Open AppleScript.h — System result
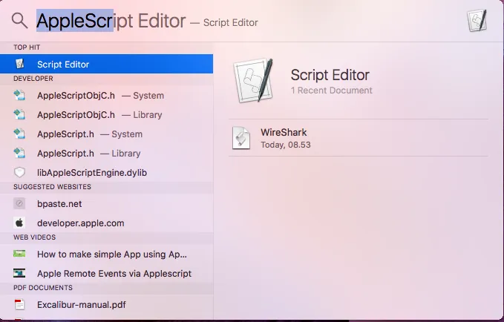The image size is (504, 322). coord(106,134)
